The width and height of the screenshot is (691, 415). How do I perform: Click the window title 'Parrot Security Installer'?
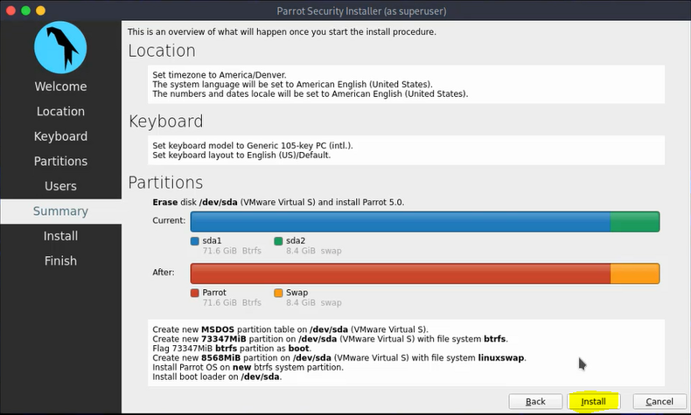(361, 11)
